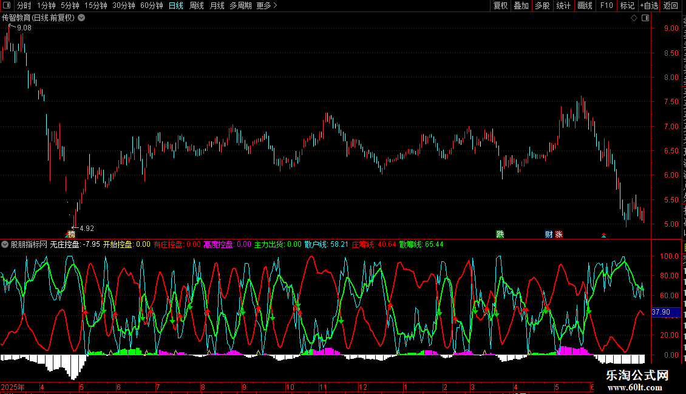Image resolution: width=686 pixels, height=394 pixels.
Task: Toggle the left sidebar panel icon
Action: point(7,5)
